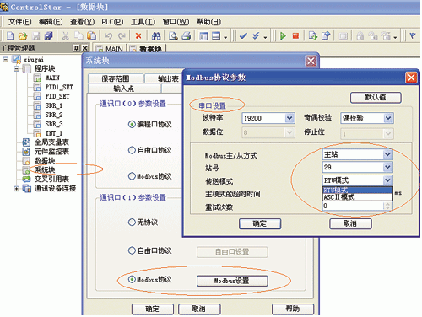Click the Open folder toolbar icon
Image resolution: width=422 pixels, height=317 pixels.
click(23, 35)
